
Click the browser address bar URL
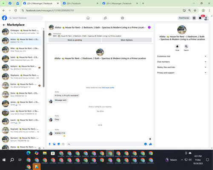(50, 11)
